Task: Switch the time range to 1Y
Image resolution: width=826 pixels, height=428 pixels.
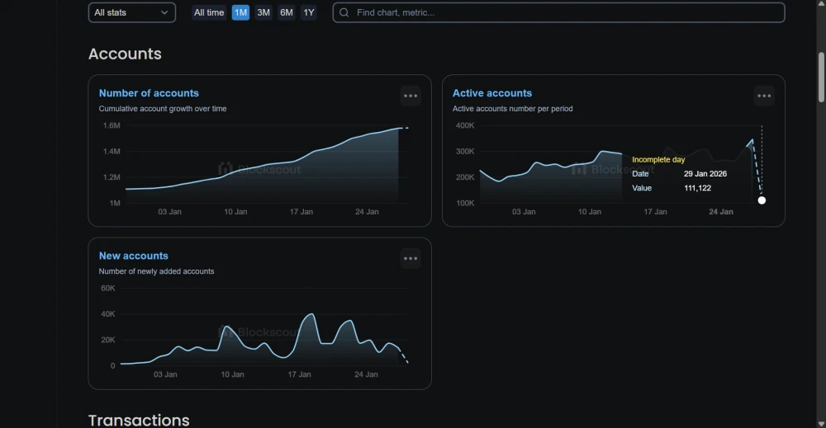Action: (308, 12)
